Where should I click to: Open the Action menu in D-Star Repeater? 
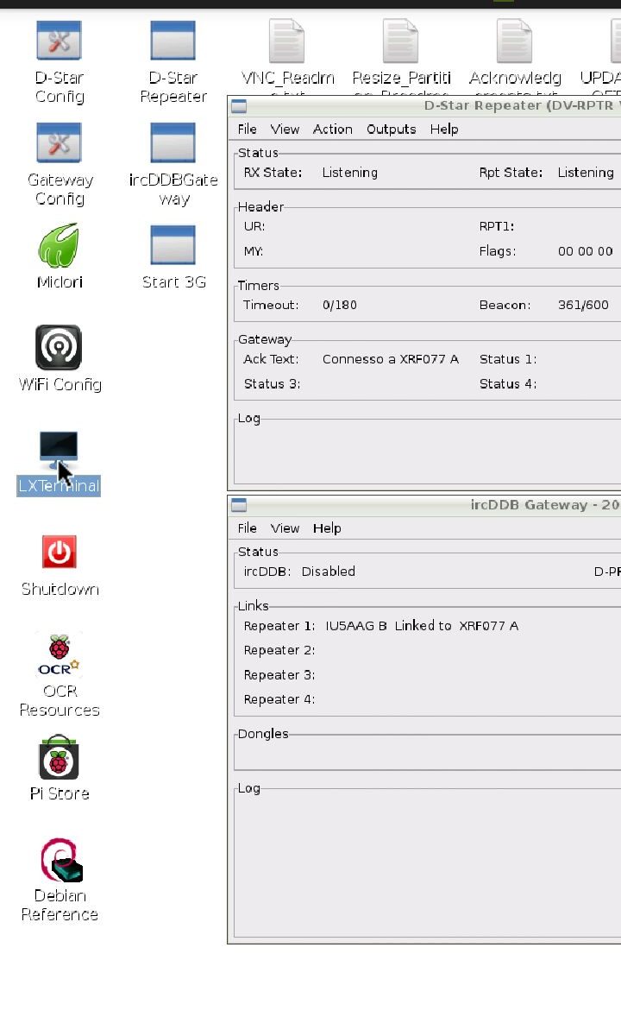tap(333, 129)
